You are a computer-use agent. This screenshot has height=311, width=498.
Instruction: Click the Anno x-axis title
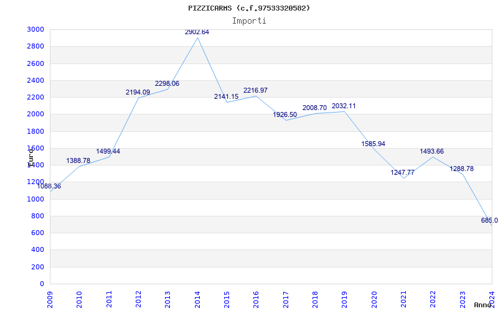point(482,305)
